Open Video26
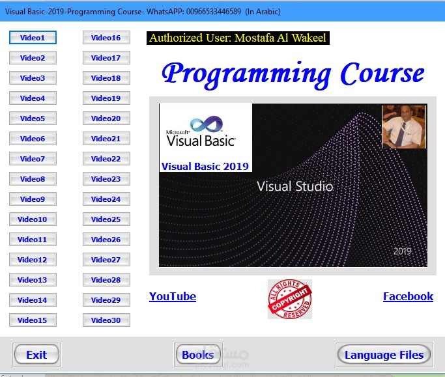 [x=106, y=240]
